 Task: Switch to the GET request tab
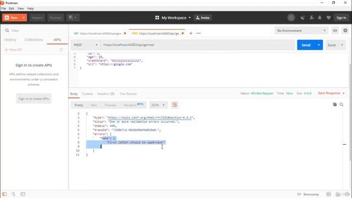[x=100, y=33]
